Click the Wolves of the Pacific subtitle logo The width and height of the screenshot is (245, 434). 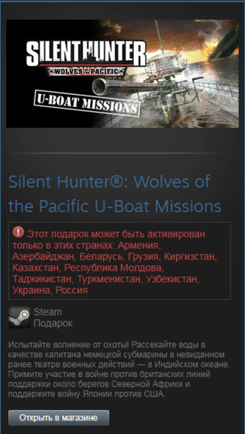coord(86,71)
